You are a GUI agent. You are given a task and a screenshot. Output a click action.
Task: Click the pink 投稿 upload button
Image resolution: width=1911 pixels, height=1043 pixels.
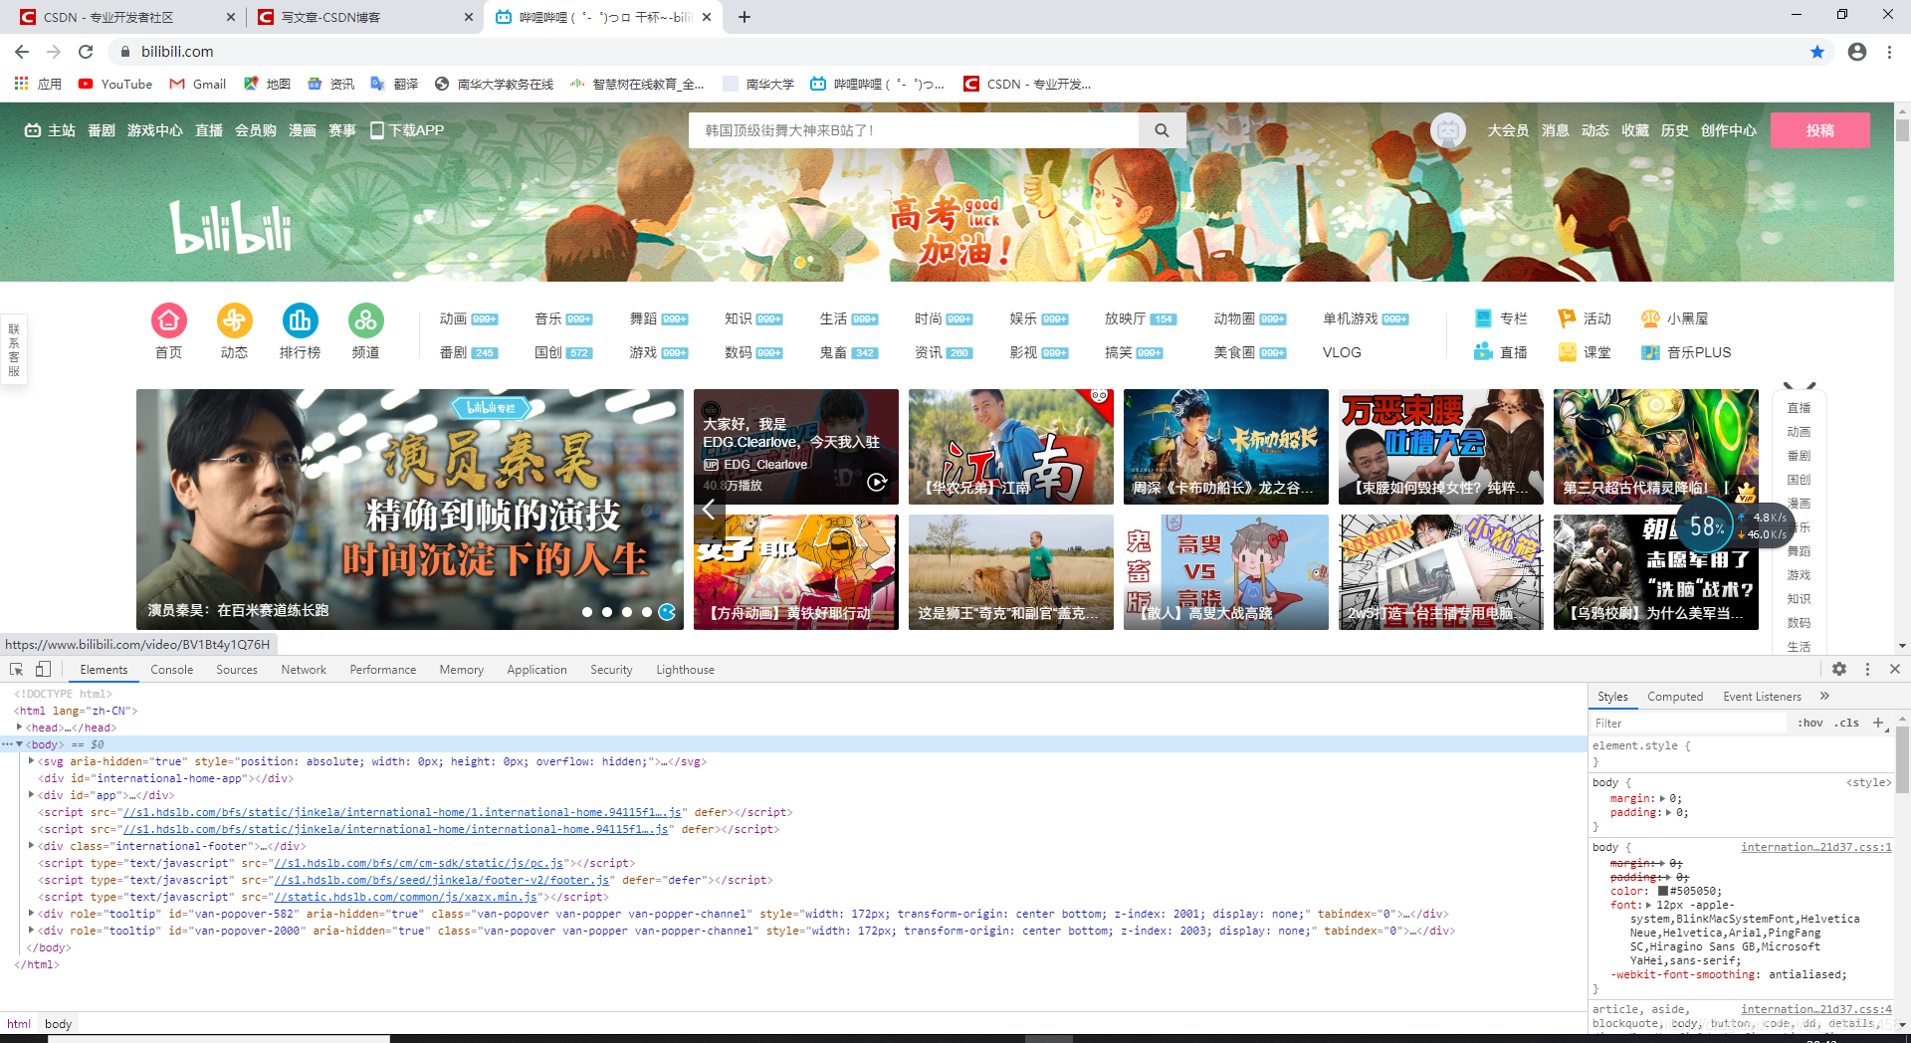coord(1820,130)
